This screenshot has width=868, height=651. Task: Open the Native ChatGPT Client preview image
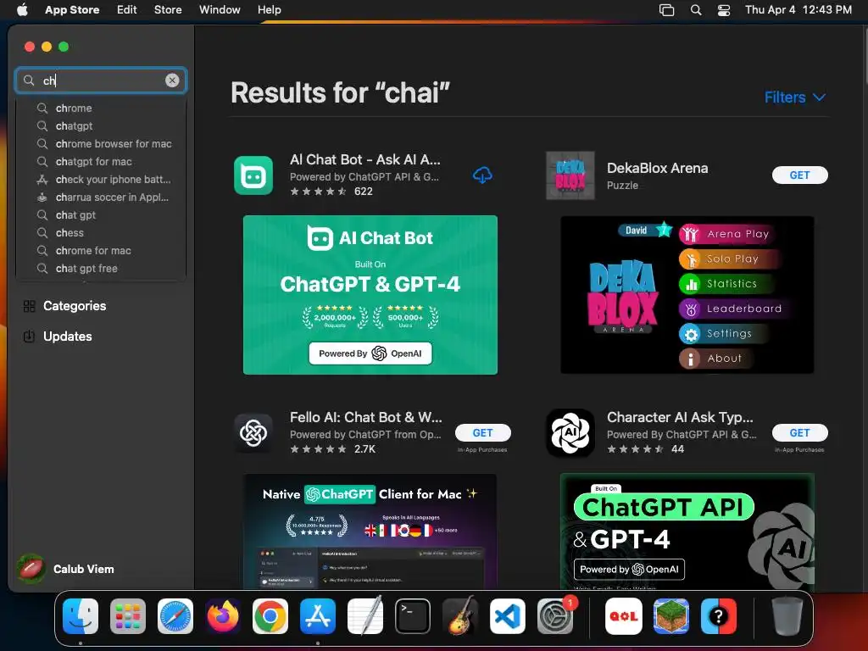tap(370, 531)
